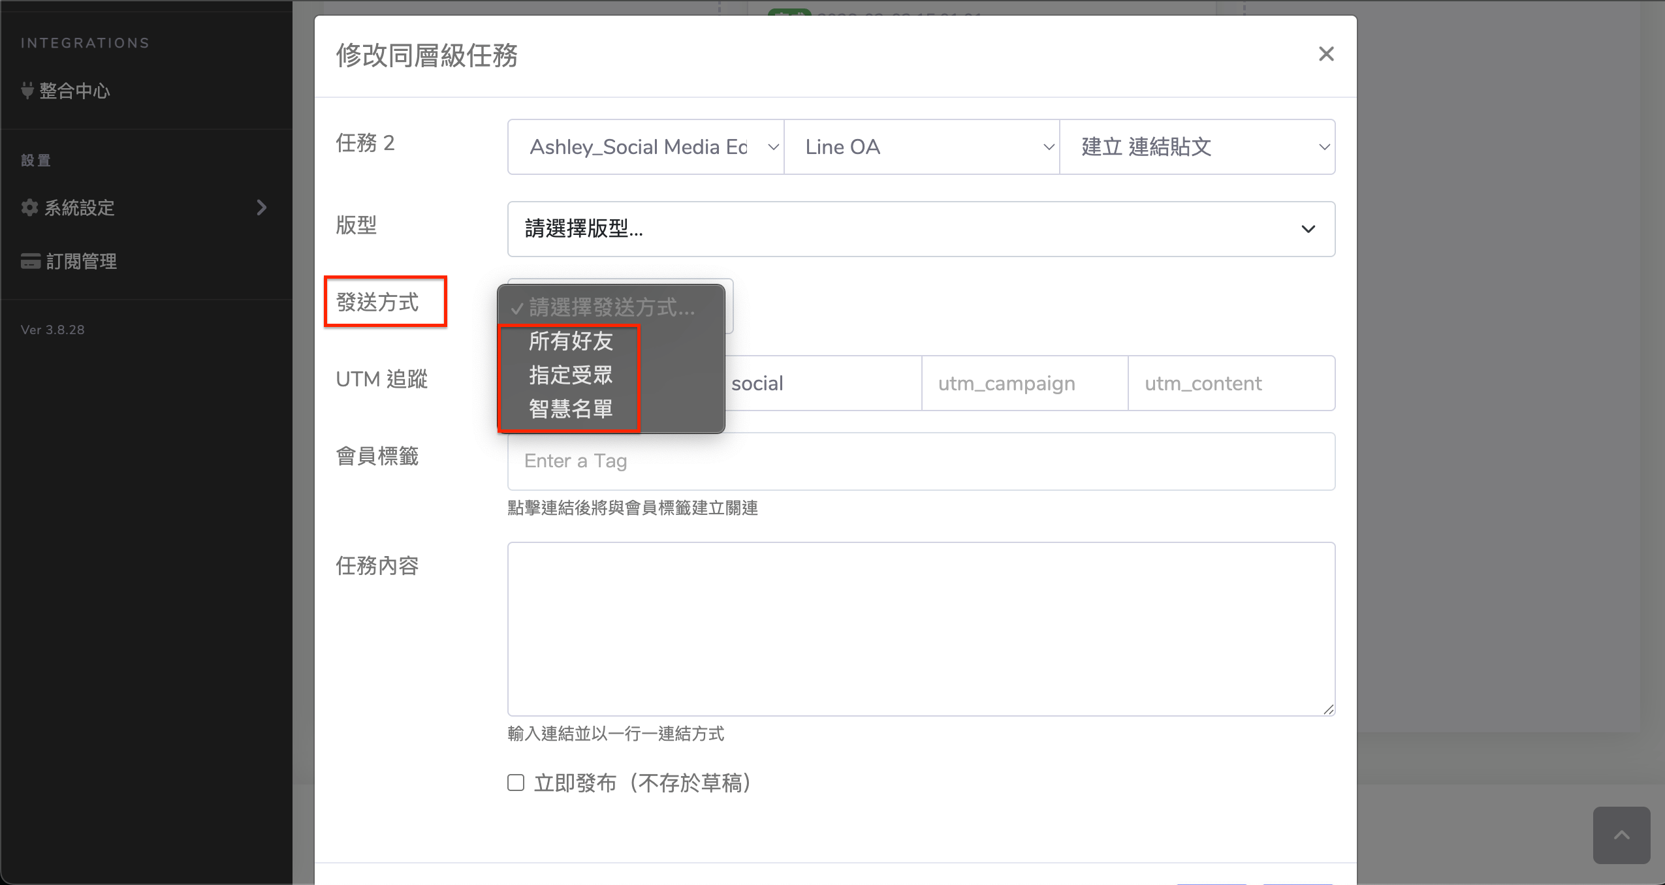This screenshot has height=885, width=1665.
Task: Open 訂閱管理 in the sidebar
Action: point(81,261)
